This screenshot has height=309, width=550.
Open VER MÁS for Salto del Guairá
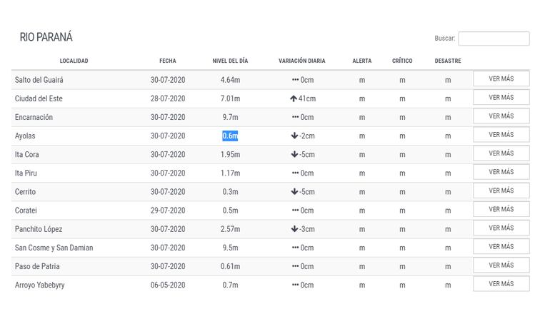[501, 78]
